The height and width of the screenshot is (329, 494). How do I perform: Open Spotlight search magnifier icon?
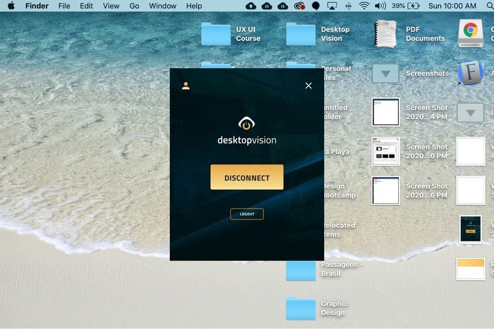point(490,6)
